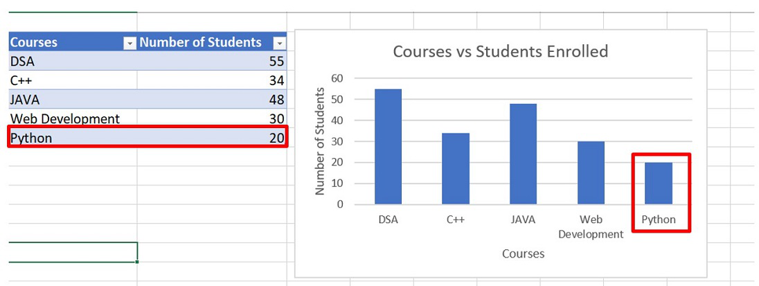
Task: Select the Number of Students vertical axis title
Action: 320,141
